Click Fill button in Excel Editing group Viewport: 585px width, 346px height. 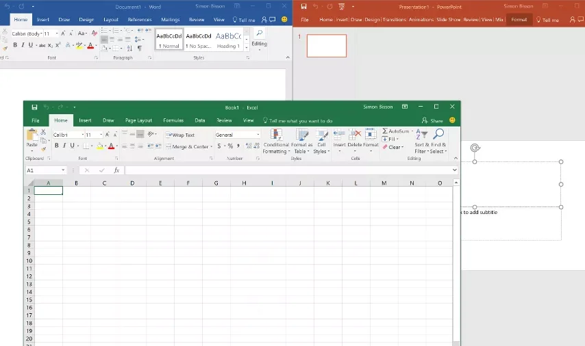[390, 139]
